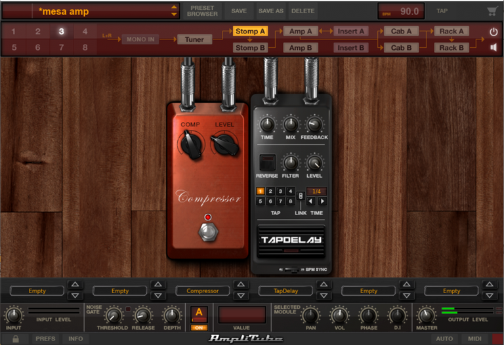Open the Tuner module
This screenshot has width=504, height=345.
click(x=194, y=39)
